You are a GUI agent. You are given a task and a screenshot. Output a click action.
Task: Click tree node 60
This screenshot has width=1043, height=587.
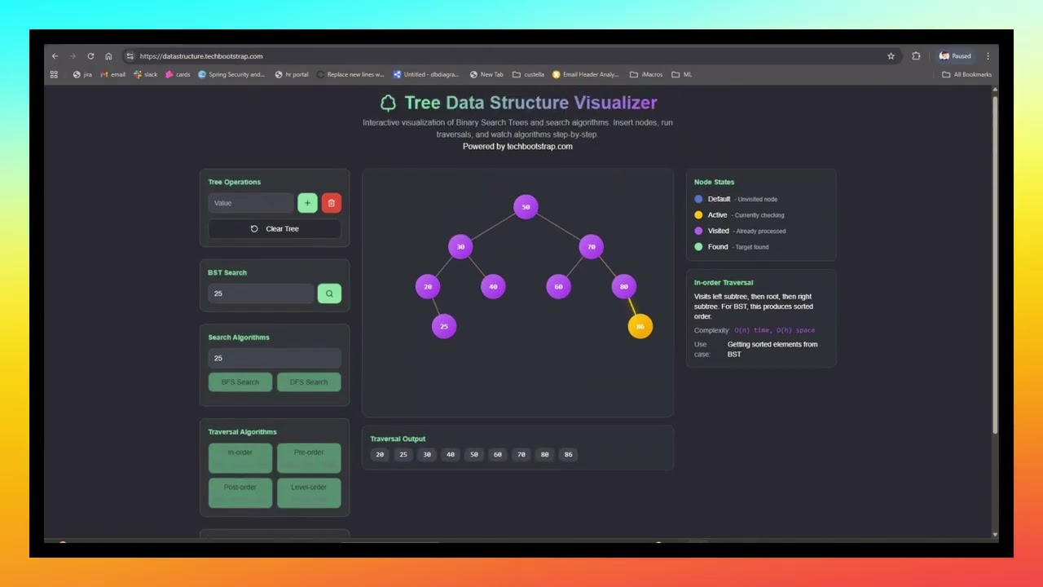point(558,286)
